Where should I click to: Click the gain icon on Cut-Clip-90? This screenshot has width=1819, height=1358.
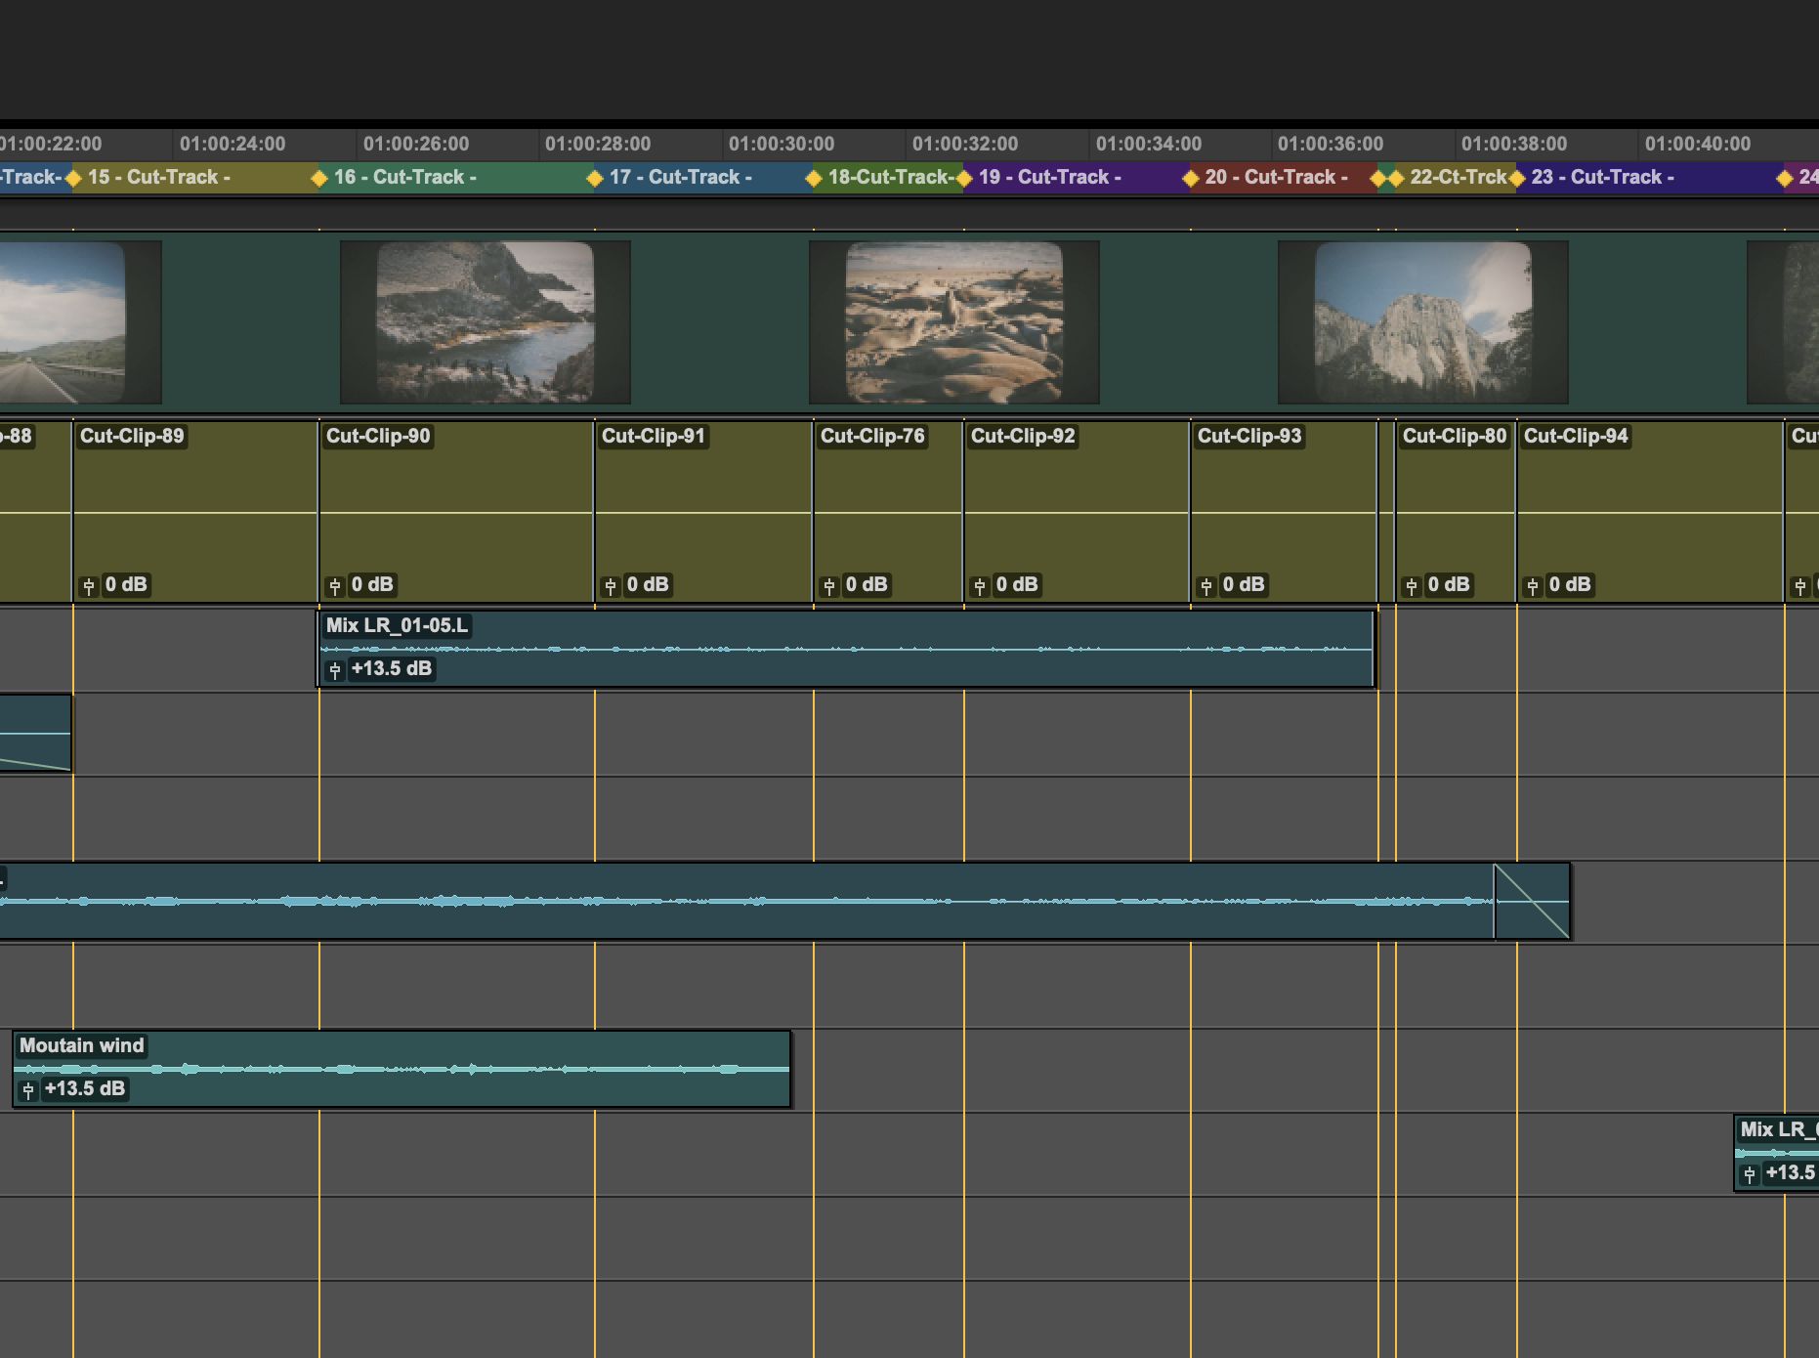[x=335, y=586]
